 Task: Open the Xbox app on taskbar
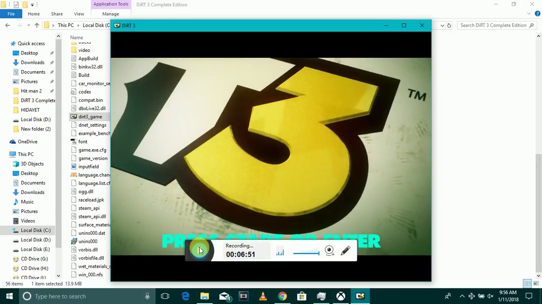point(341,296)
